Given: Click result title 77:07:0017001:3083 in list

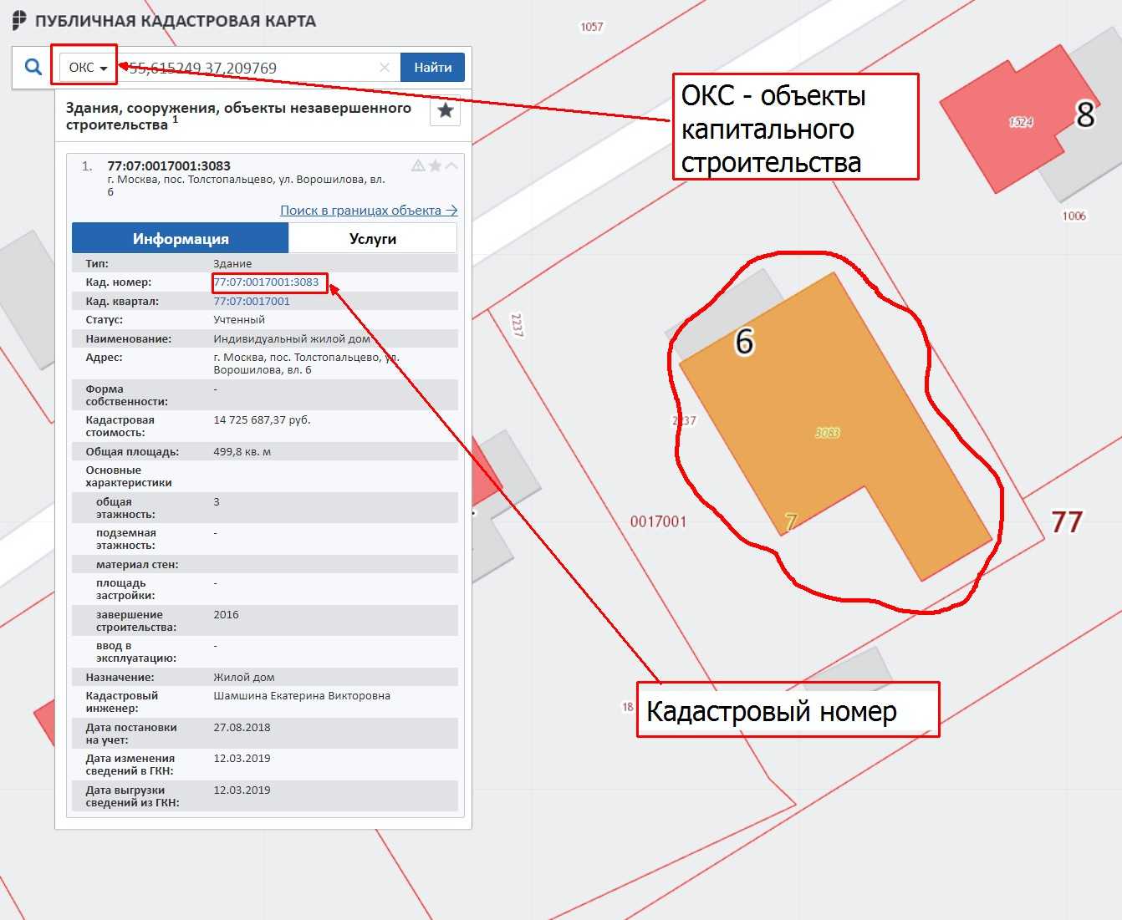Looking at the screenshot, I should pos(169,166).
